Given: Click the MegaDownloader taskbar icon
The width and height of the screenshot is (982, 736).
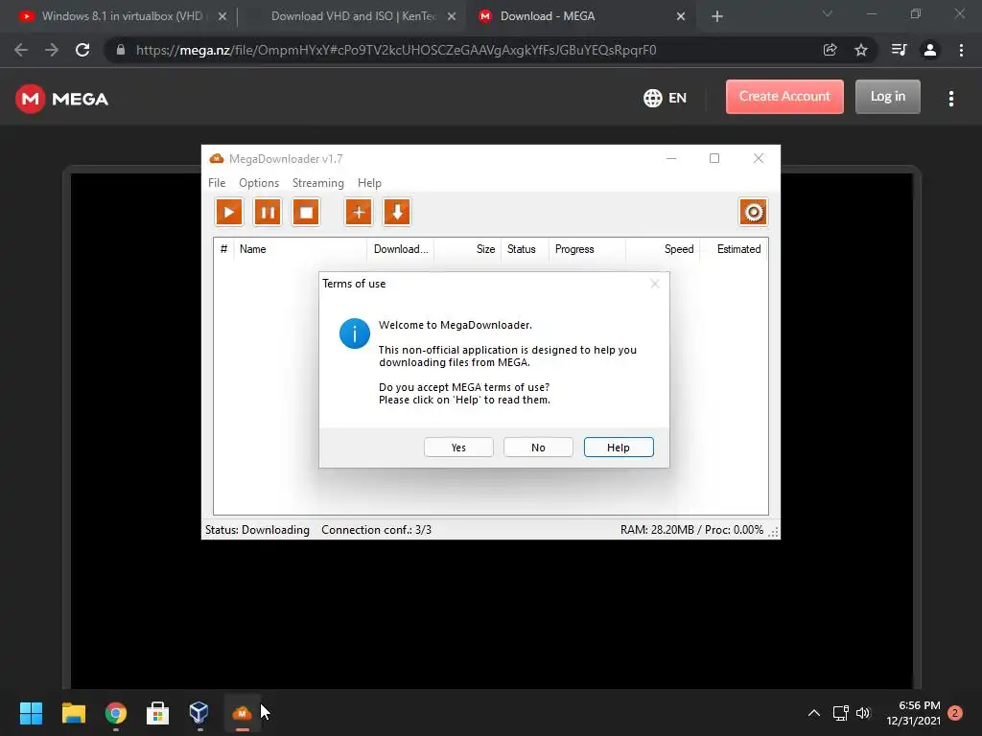Looking at the screenshot, I should coord(242,713).
